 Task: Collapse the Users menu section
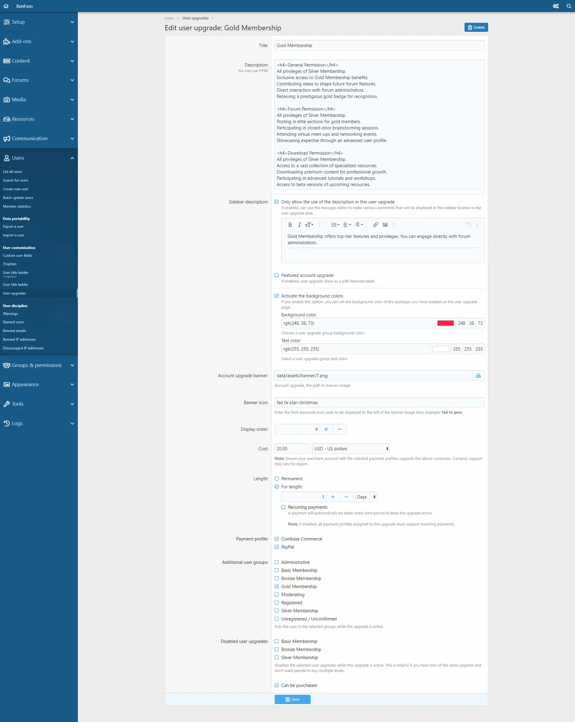72,158
